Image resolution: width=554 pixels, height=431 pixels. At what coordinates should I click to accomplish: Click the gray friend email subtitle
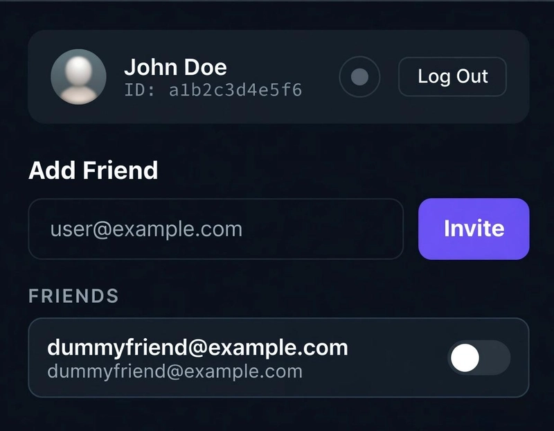[175, 371]
